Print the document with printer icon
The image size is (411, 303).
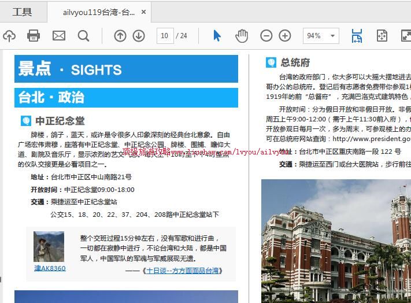(34, 36)
